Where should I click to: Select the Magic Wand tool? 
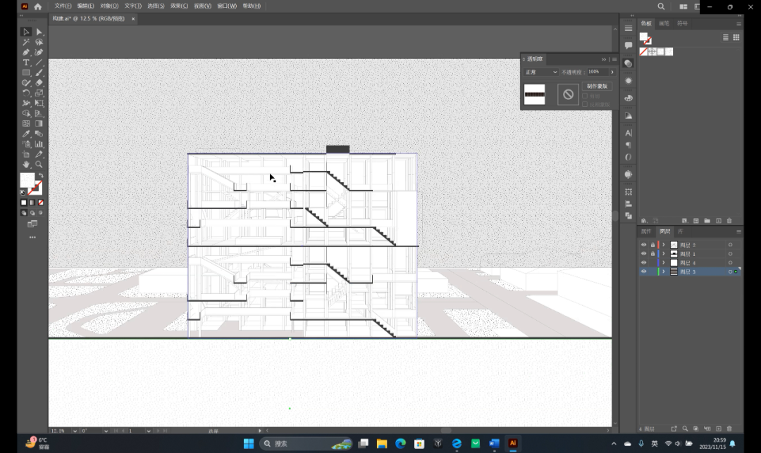pyautogui.click(x=26, y=42)
